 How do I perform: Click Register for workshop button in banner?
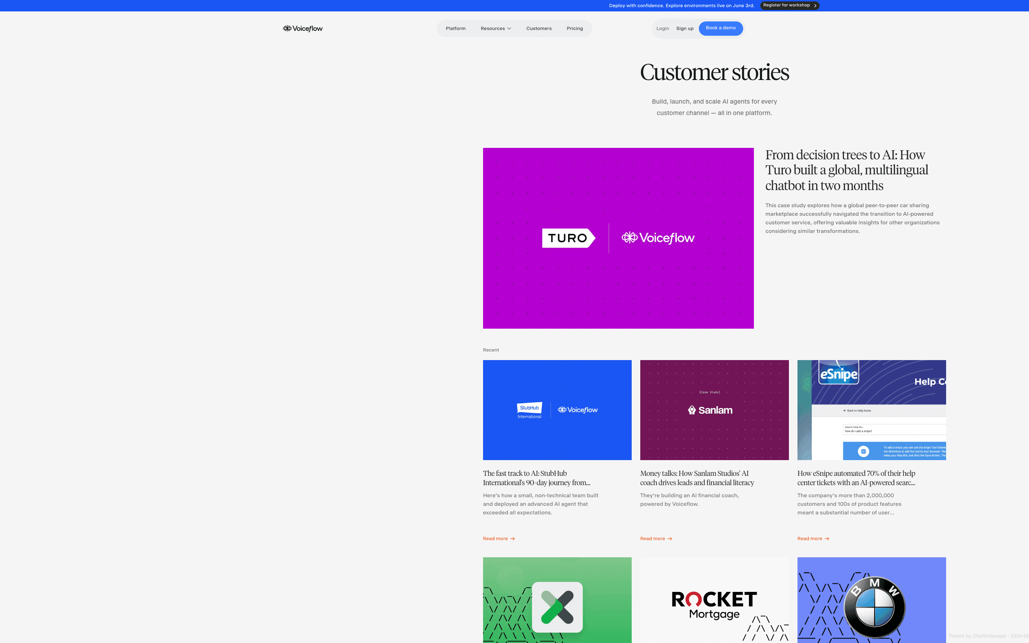pyautogui.click(x=790, y=5)
